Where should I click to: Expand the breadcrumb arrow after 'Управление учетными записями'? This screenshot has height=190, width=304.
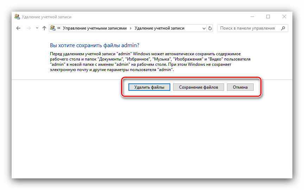click(x=131, y=28)
